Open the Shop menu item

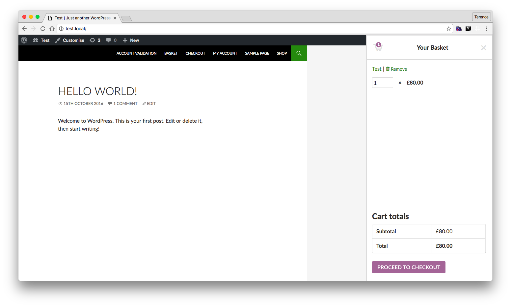282,53
